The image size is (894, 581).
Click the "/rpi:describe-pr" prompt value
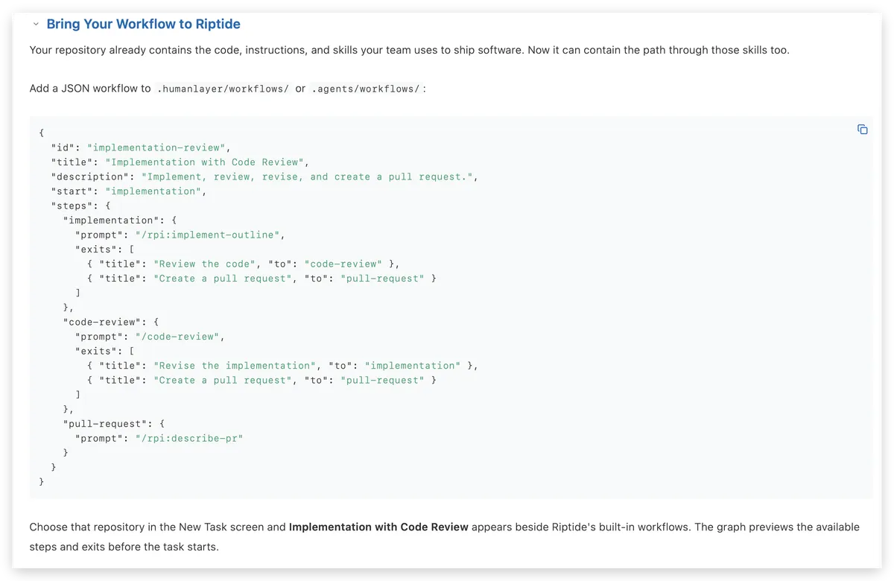(189, 439)
